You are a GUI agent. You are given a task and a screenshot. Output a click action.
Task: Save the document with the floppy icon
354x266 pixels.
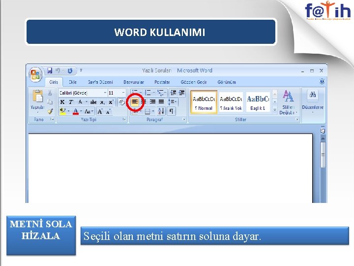[x=50, y=71]
